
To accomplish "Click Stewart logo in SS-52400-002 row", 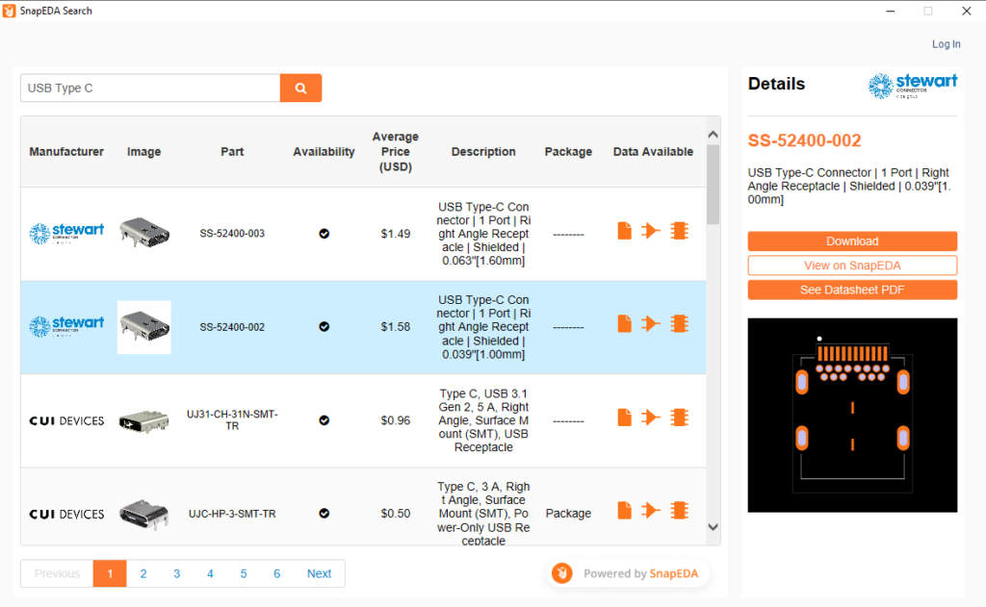I will [x=66, y=326].
